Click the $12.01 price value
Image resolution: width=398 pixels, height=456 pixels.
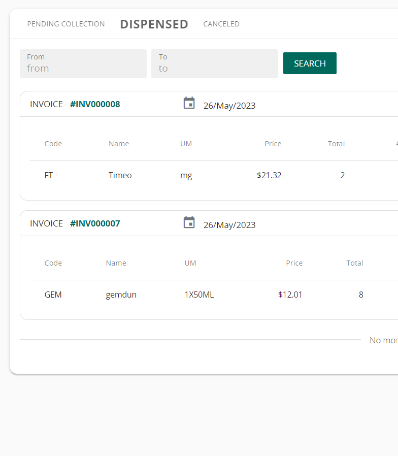click(290, 295)
